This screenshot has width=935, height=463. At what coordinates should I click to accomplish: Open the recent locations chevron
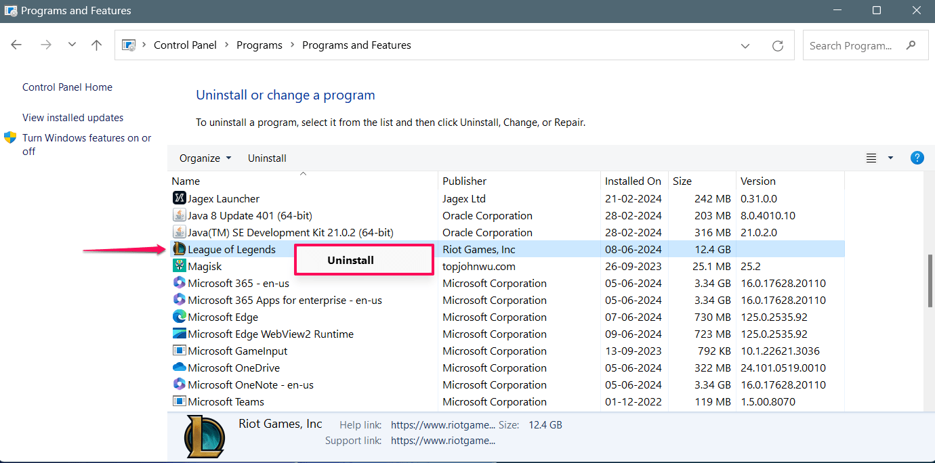(x=72, y=45)
